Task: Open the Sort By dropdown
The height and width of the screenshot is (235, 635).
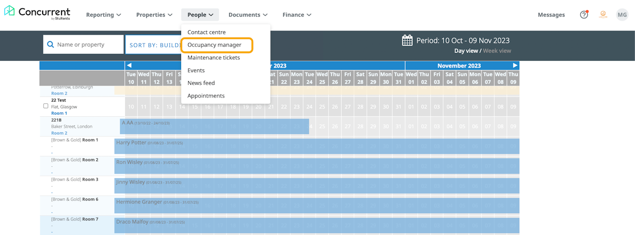Action: click(154, 45)
